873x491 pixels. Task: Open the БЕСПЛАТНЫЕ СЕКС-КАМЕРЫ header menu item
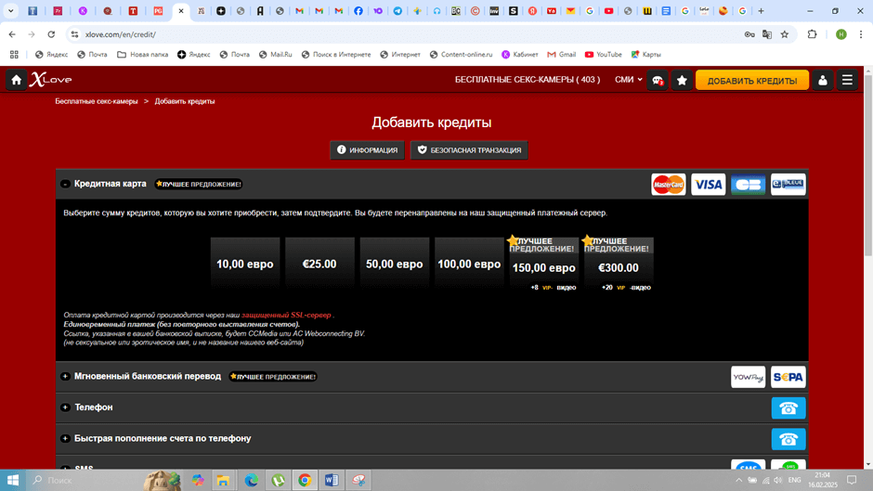click(x=527, y=80)
